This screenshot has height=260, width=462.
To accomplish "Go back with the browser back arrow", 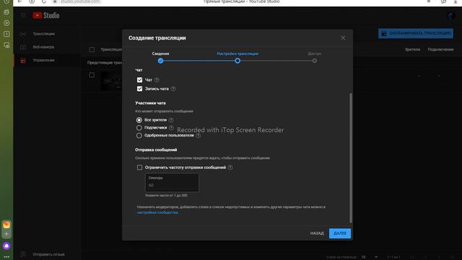I will pos(19,1).
